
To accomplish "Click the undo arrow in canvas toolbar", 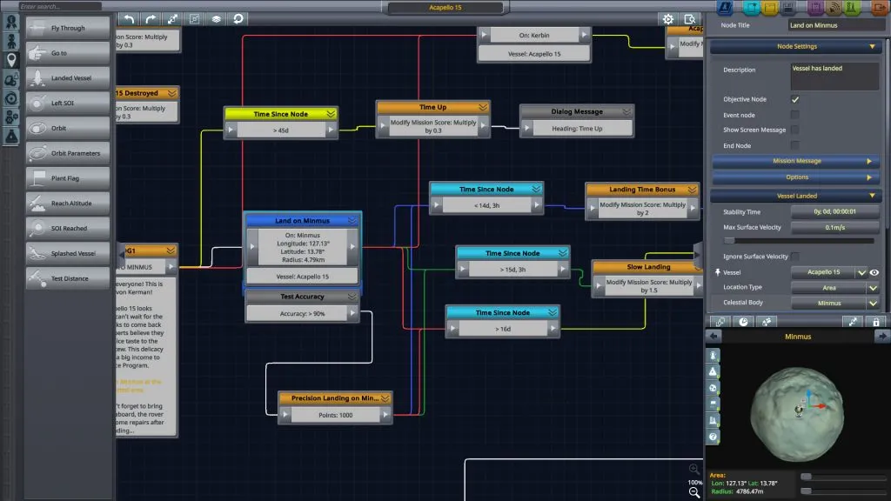I will coord(129,19).
